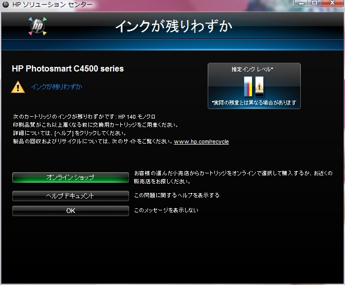Click the この問題に関するヘルプを表示する text
The image size is (345, 285).
(177, 195)
